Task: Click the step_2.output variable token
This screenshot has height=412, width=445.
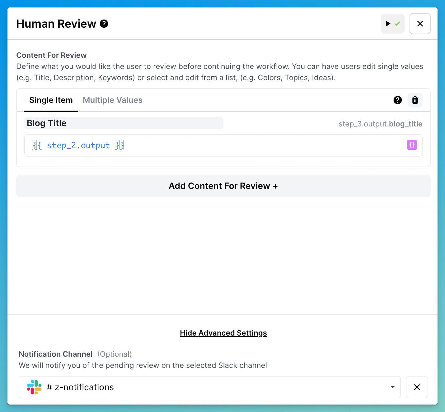Action: coord(78,145)
